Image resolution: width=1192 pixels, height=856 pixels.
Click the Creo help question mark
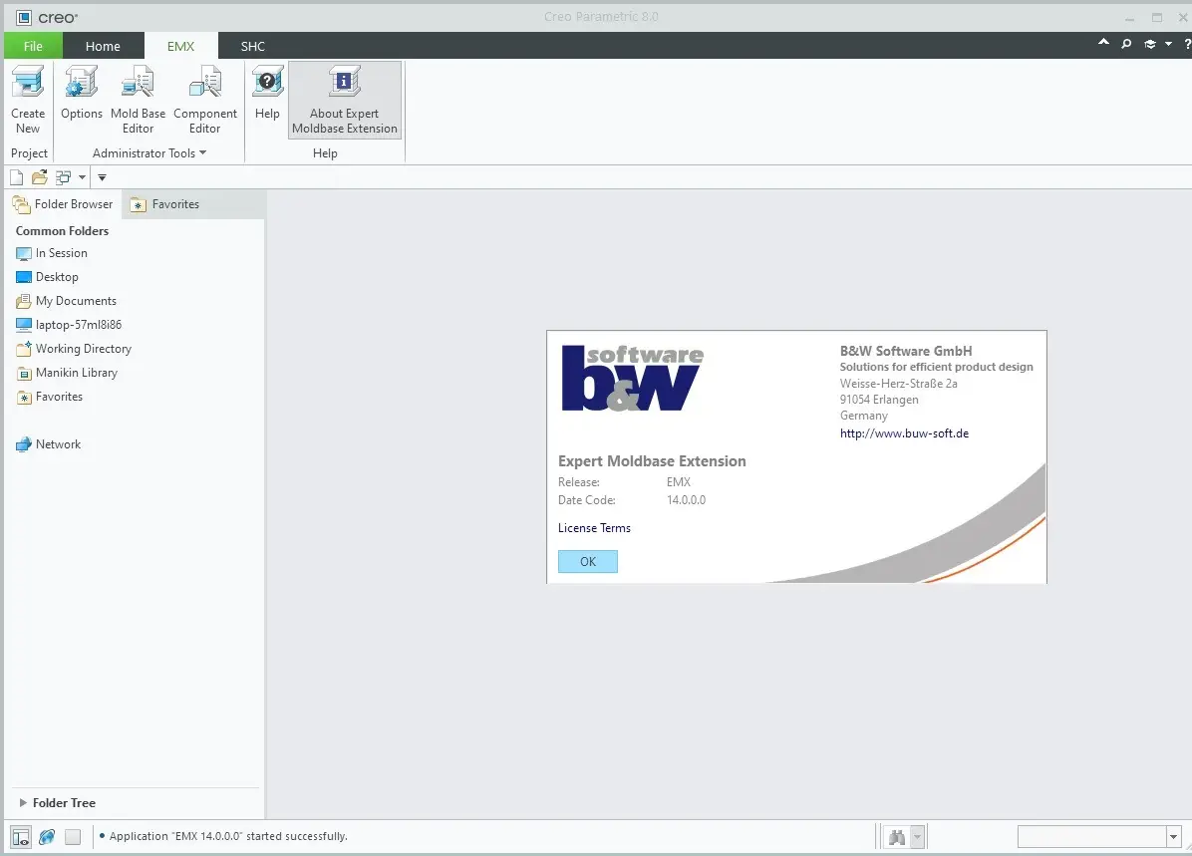click(1187, 44)
